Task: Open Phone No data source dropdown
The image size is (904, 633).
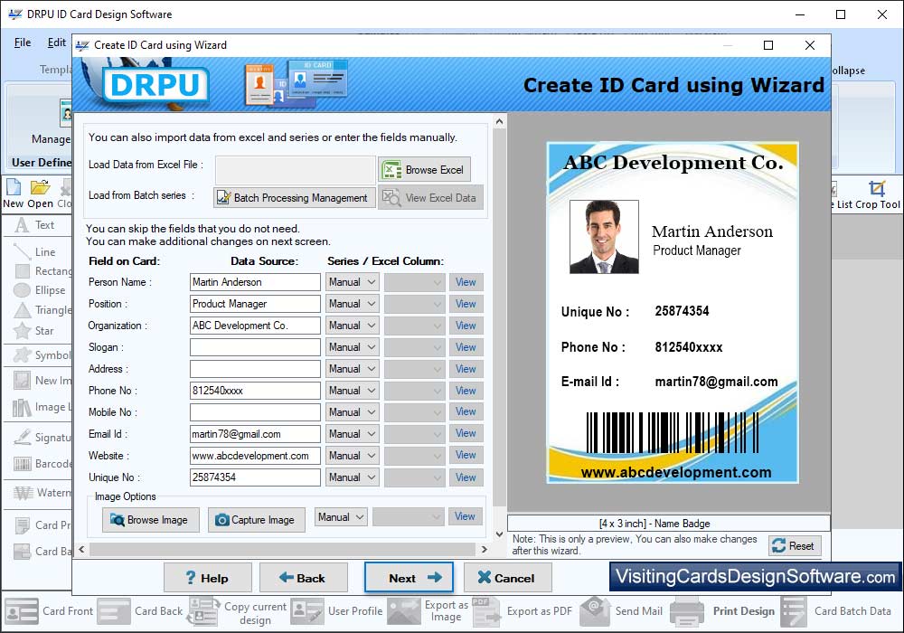Action: 353,391
